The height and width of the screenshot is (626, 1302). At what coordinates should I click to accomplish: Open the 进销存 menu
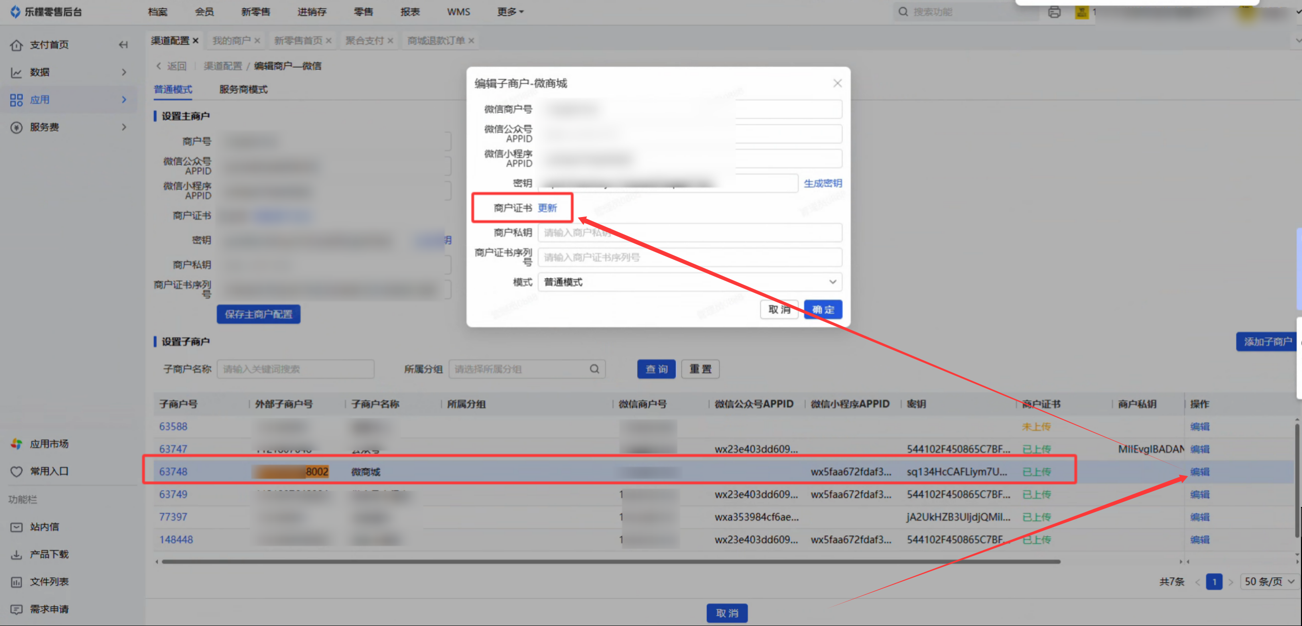[312, 12]
